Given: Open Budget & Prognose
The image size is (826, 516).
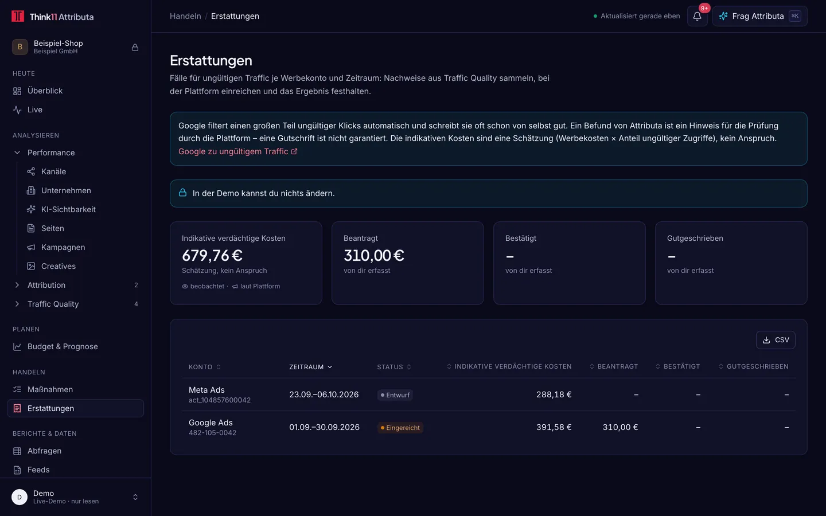Looking at the screenshot, I should point(75,346).
